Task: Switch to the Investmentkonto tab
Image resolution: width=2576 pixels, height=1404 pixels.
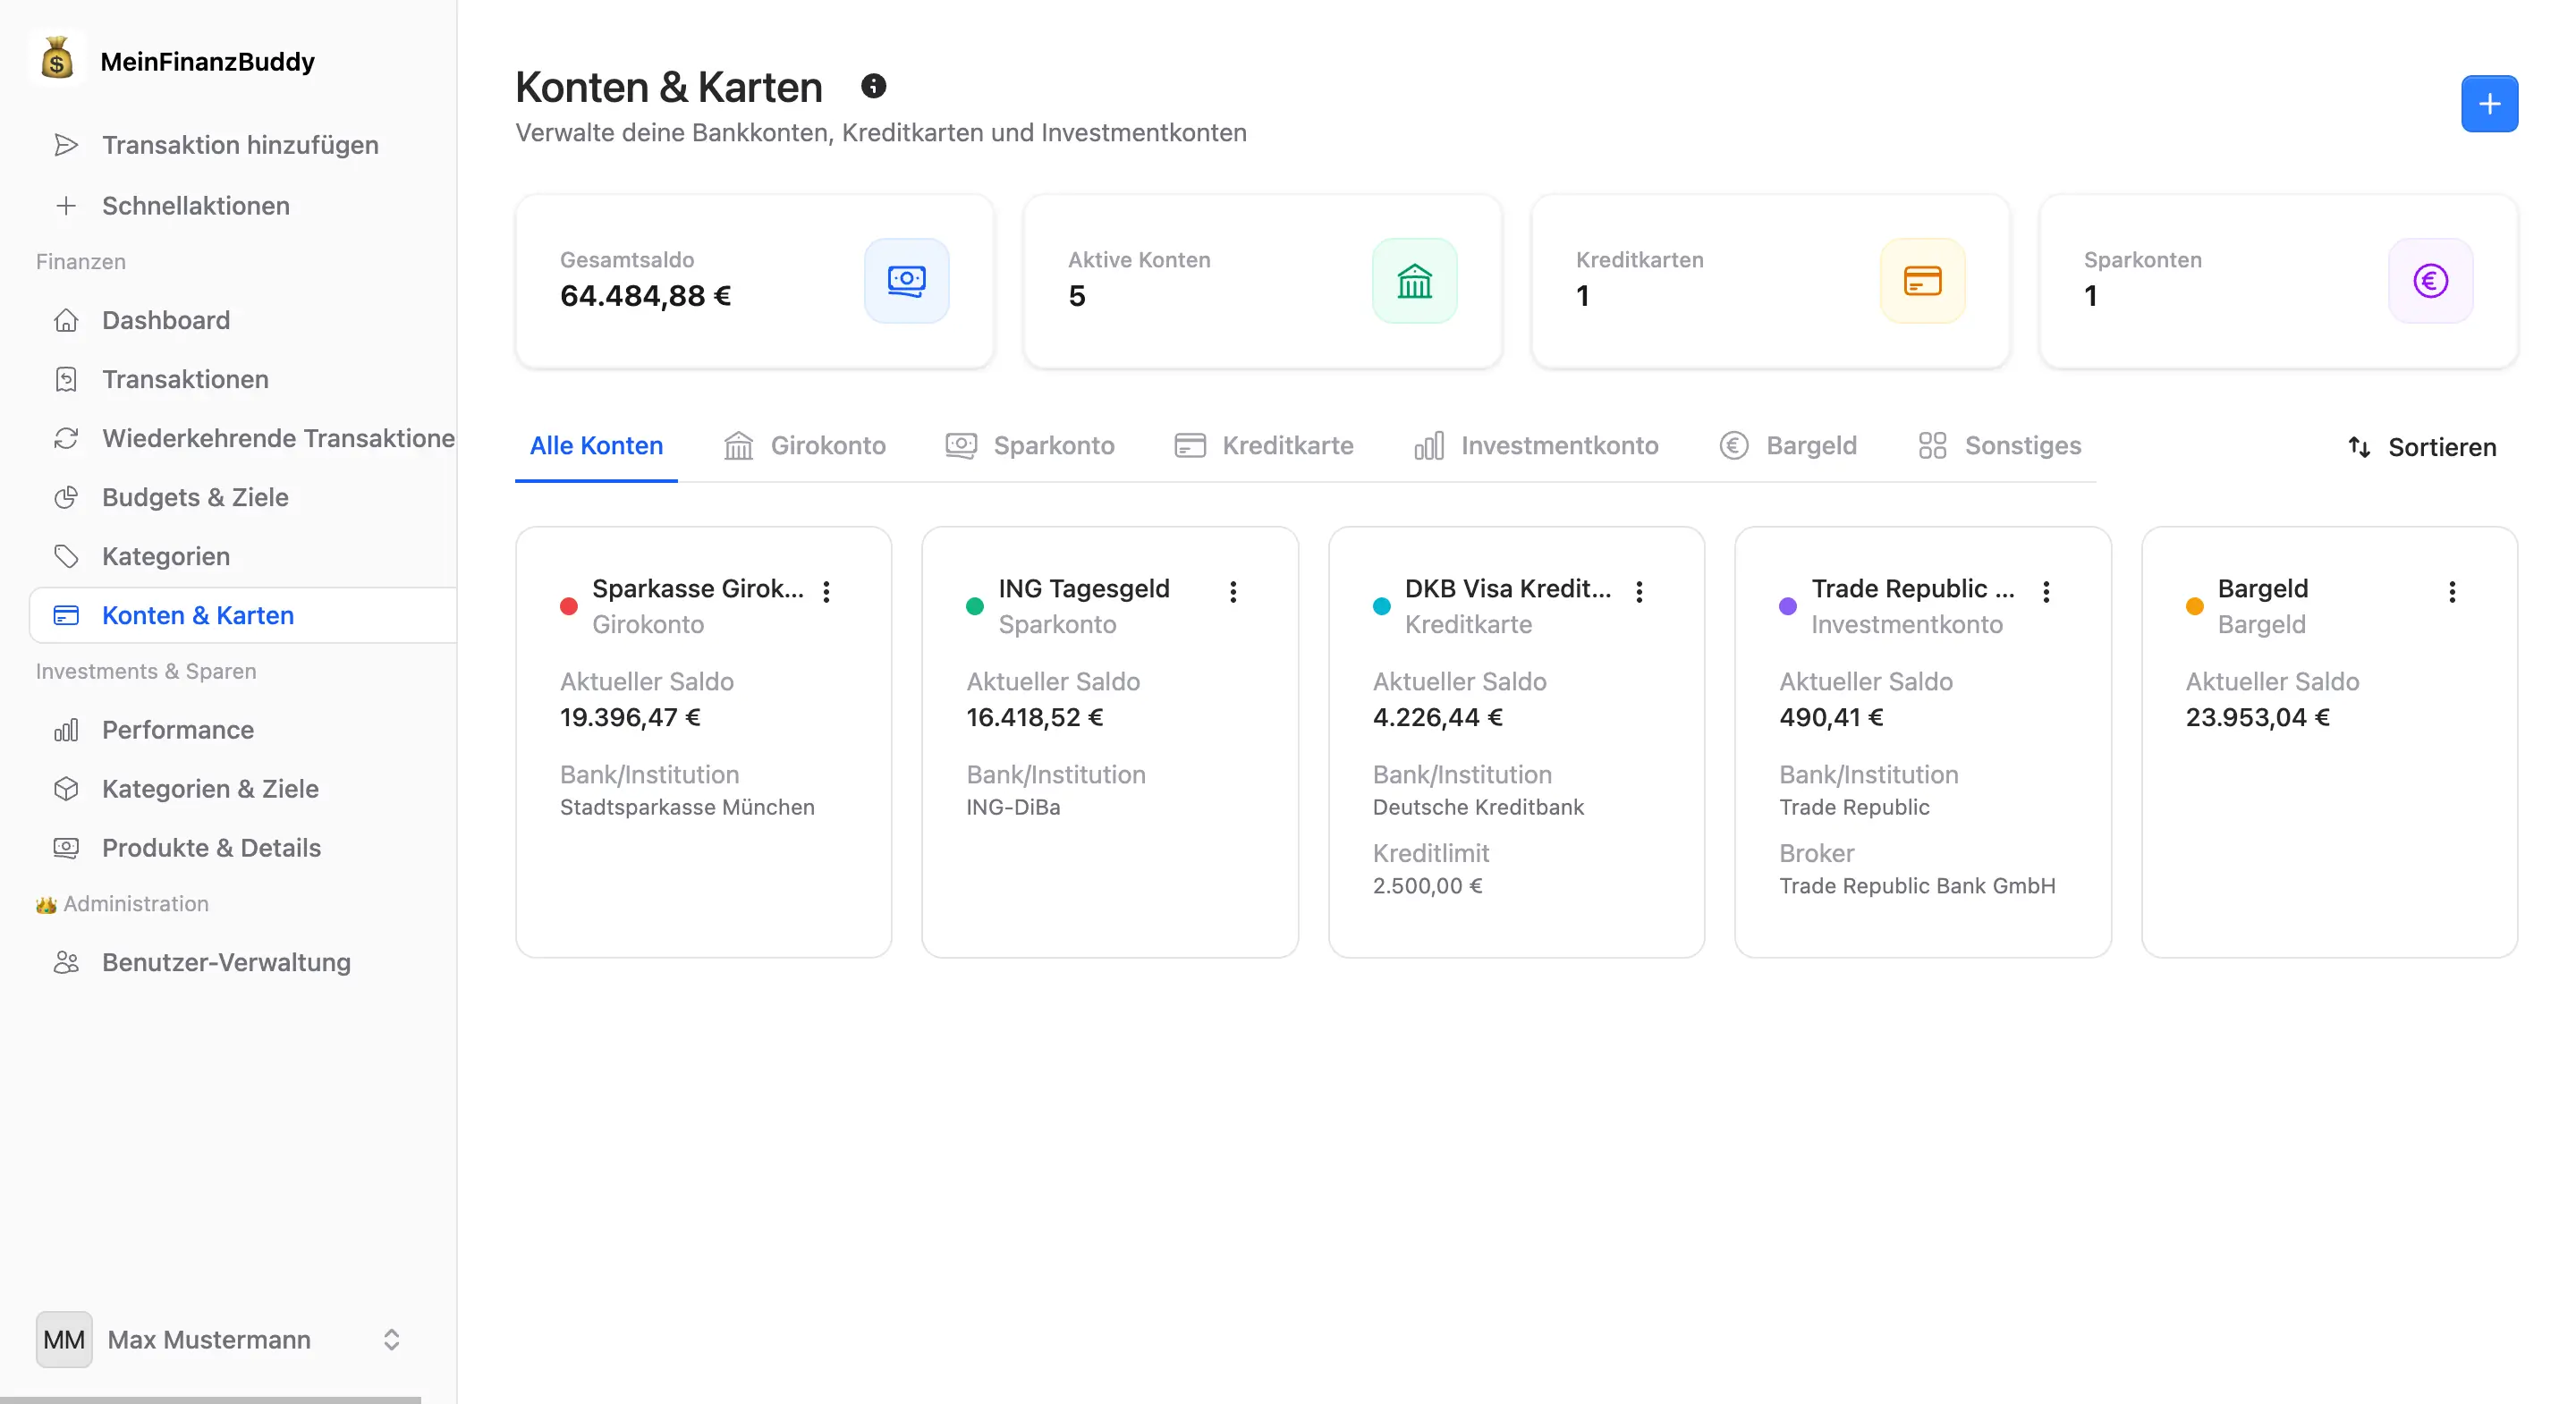Action: coord(1536,445)
